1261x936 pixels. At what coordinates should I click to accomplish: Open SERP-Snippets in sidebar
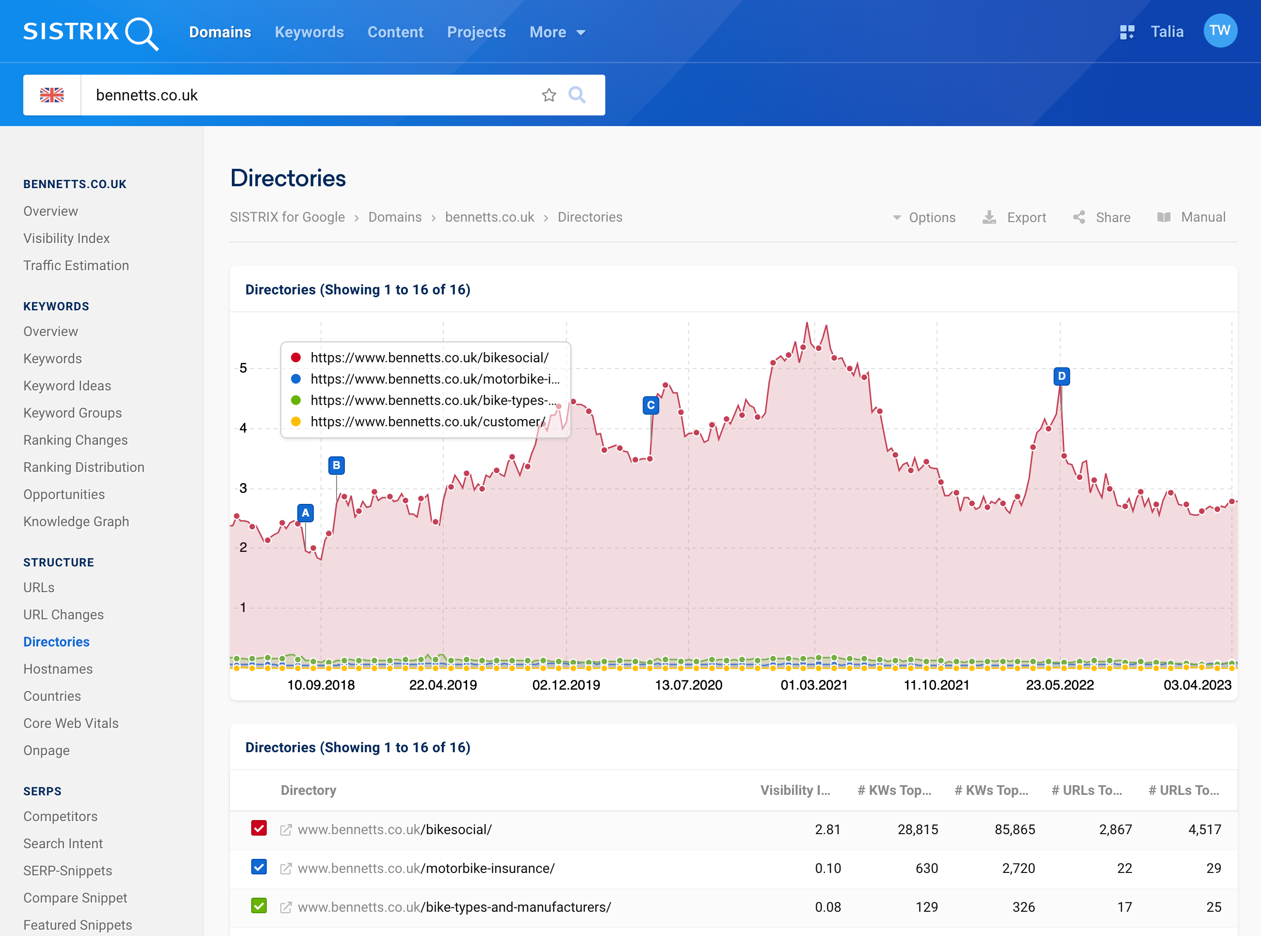tap(67, 871)
